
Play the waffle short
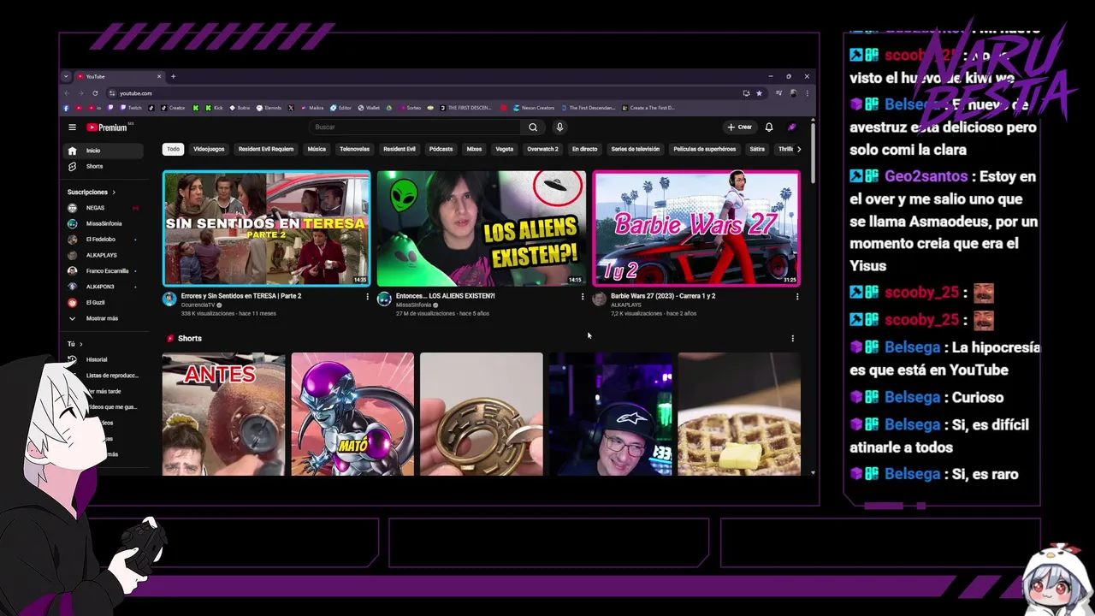coord(739,414)
